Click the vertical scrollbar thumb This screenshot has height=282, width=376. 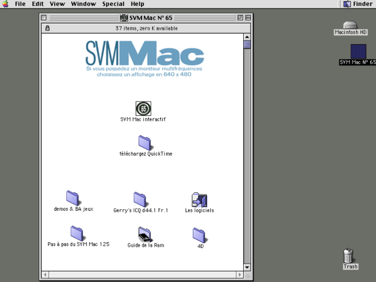tap(247, 45)
